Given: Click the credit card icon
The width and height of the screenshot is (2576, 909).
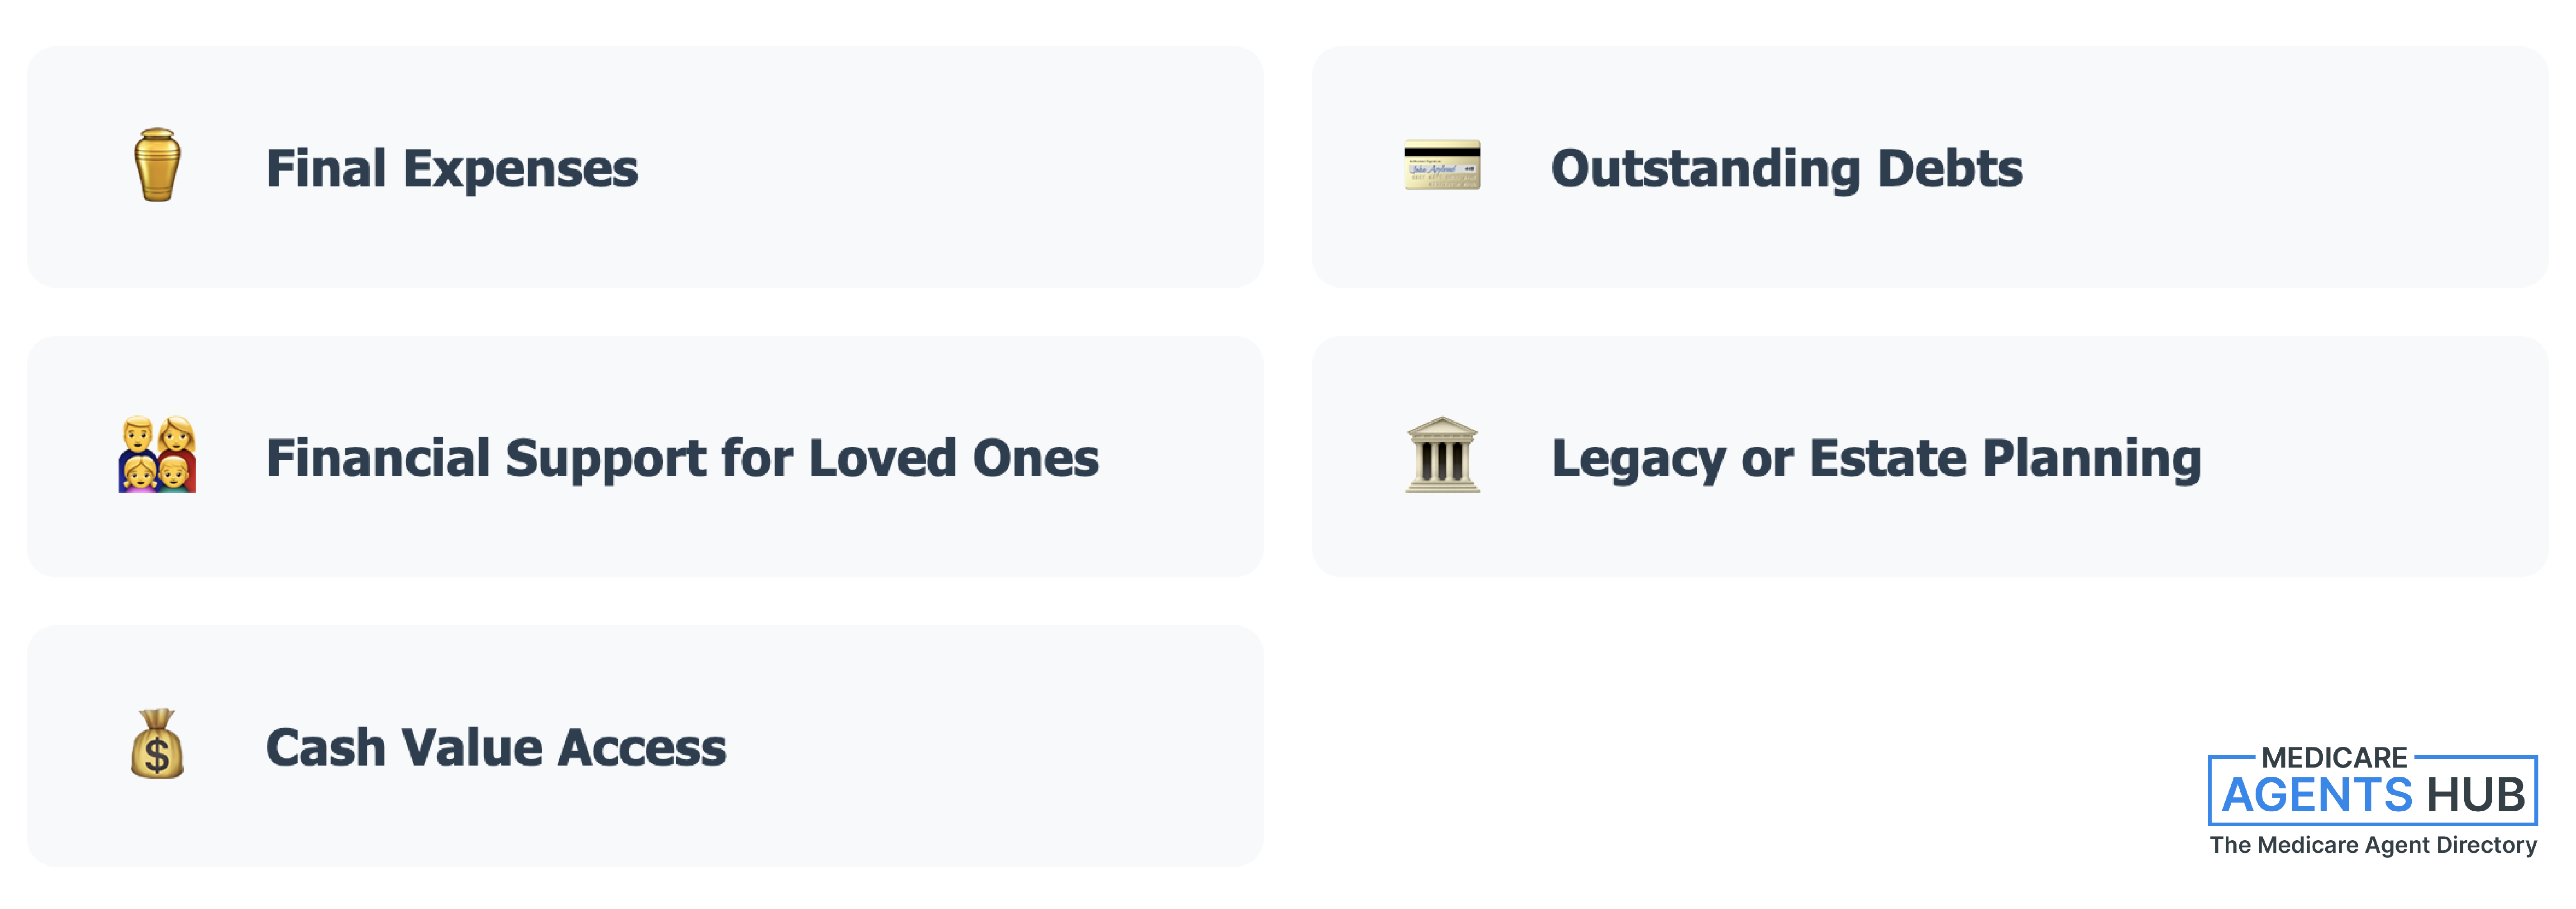Looking at the screenshot, I should coord(1442,166).
